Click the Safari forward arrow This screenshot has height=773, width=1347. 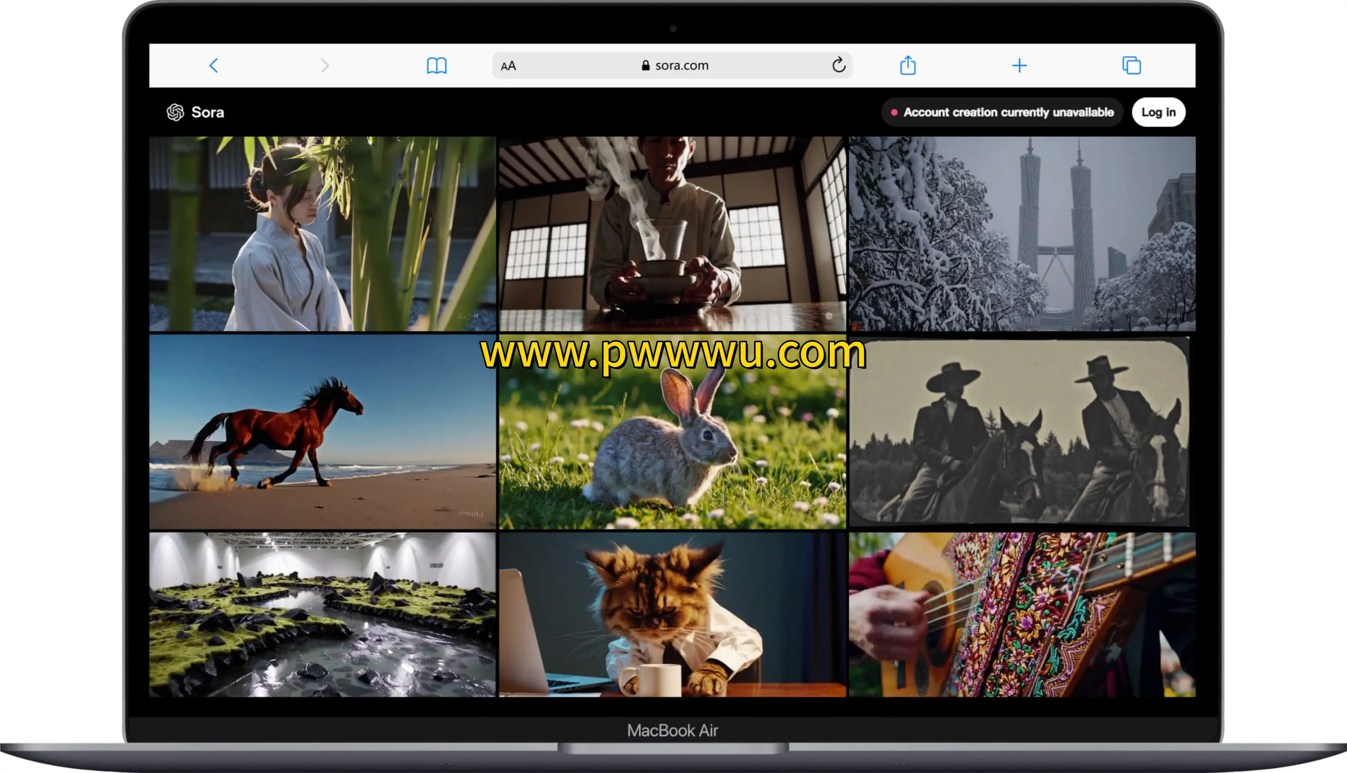click(325, 66)
